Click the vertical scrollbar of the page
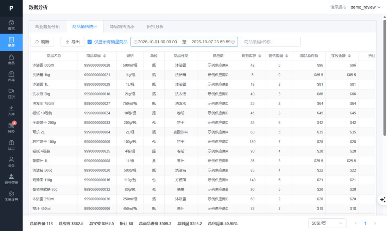This screenshot has width=387, height=231. tap(385, 77)
